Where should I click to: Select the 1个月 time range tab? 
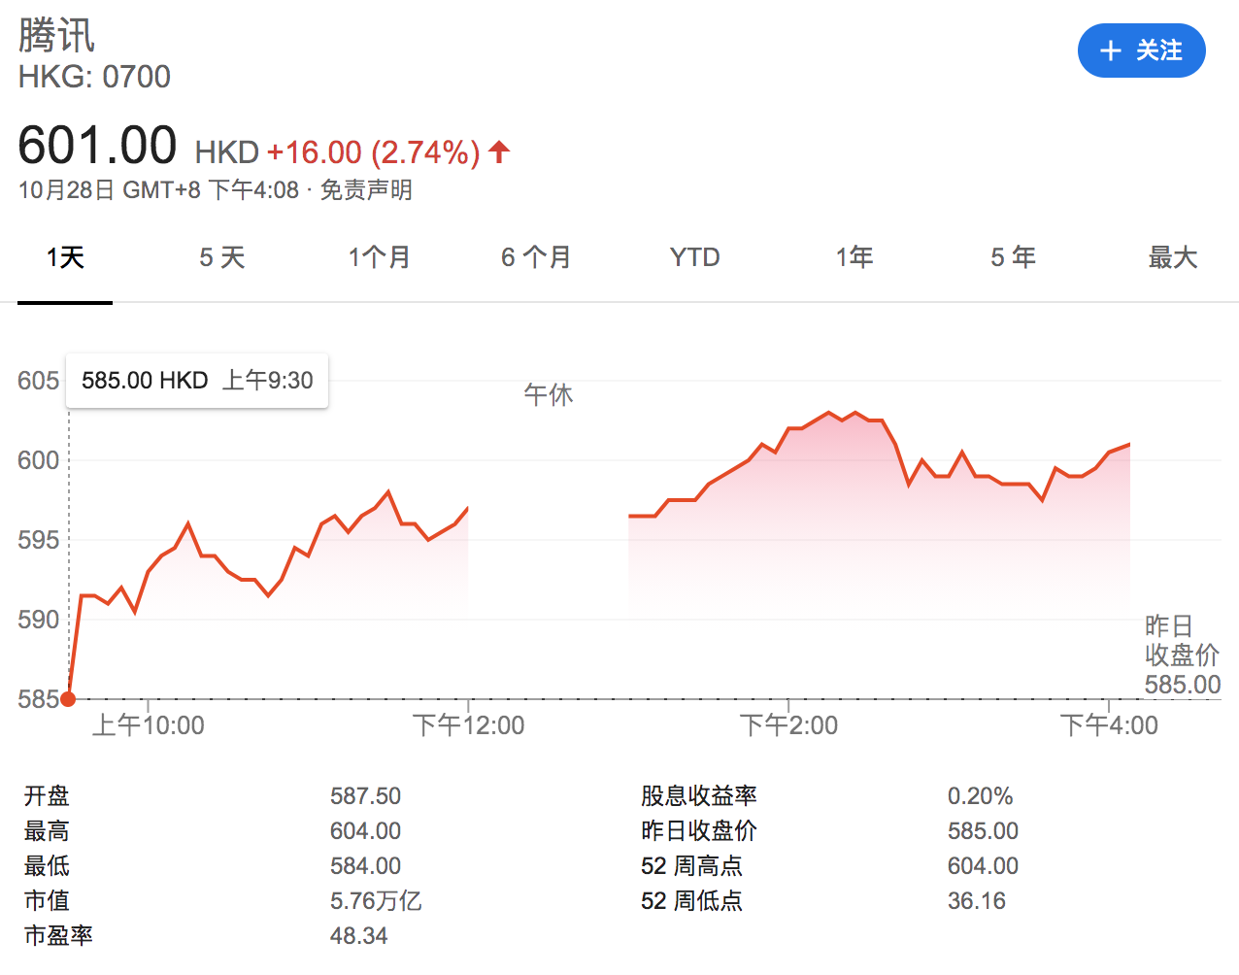380,257
